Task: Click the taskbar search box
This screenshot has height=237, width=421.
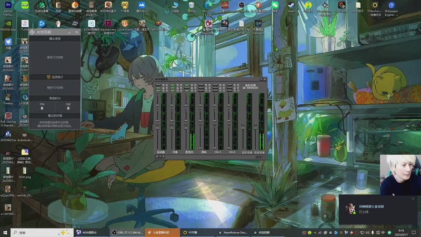Action: click(x=42, y=232)
